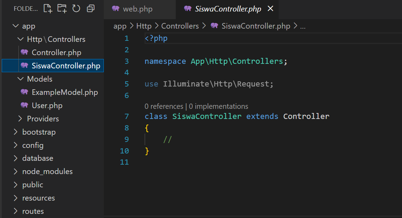Close the SiswaController.php tab
Screen dimensions: 402x218
click(x=270, y=9)
